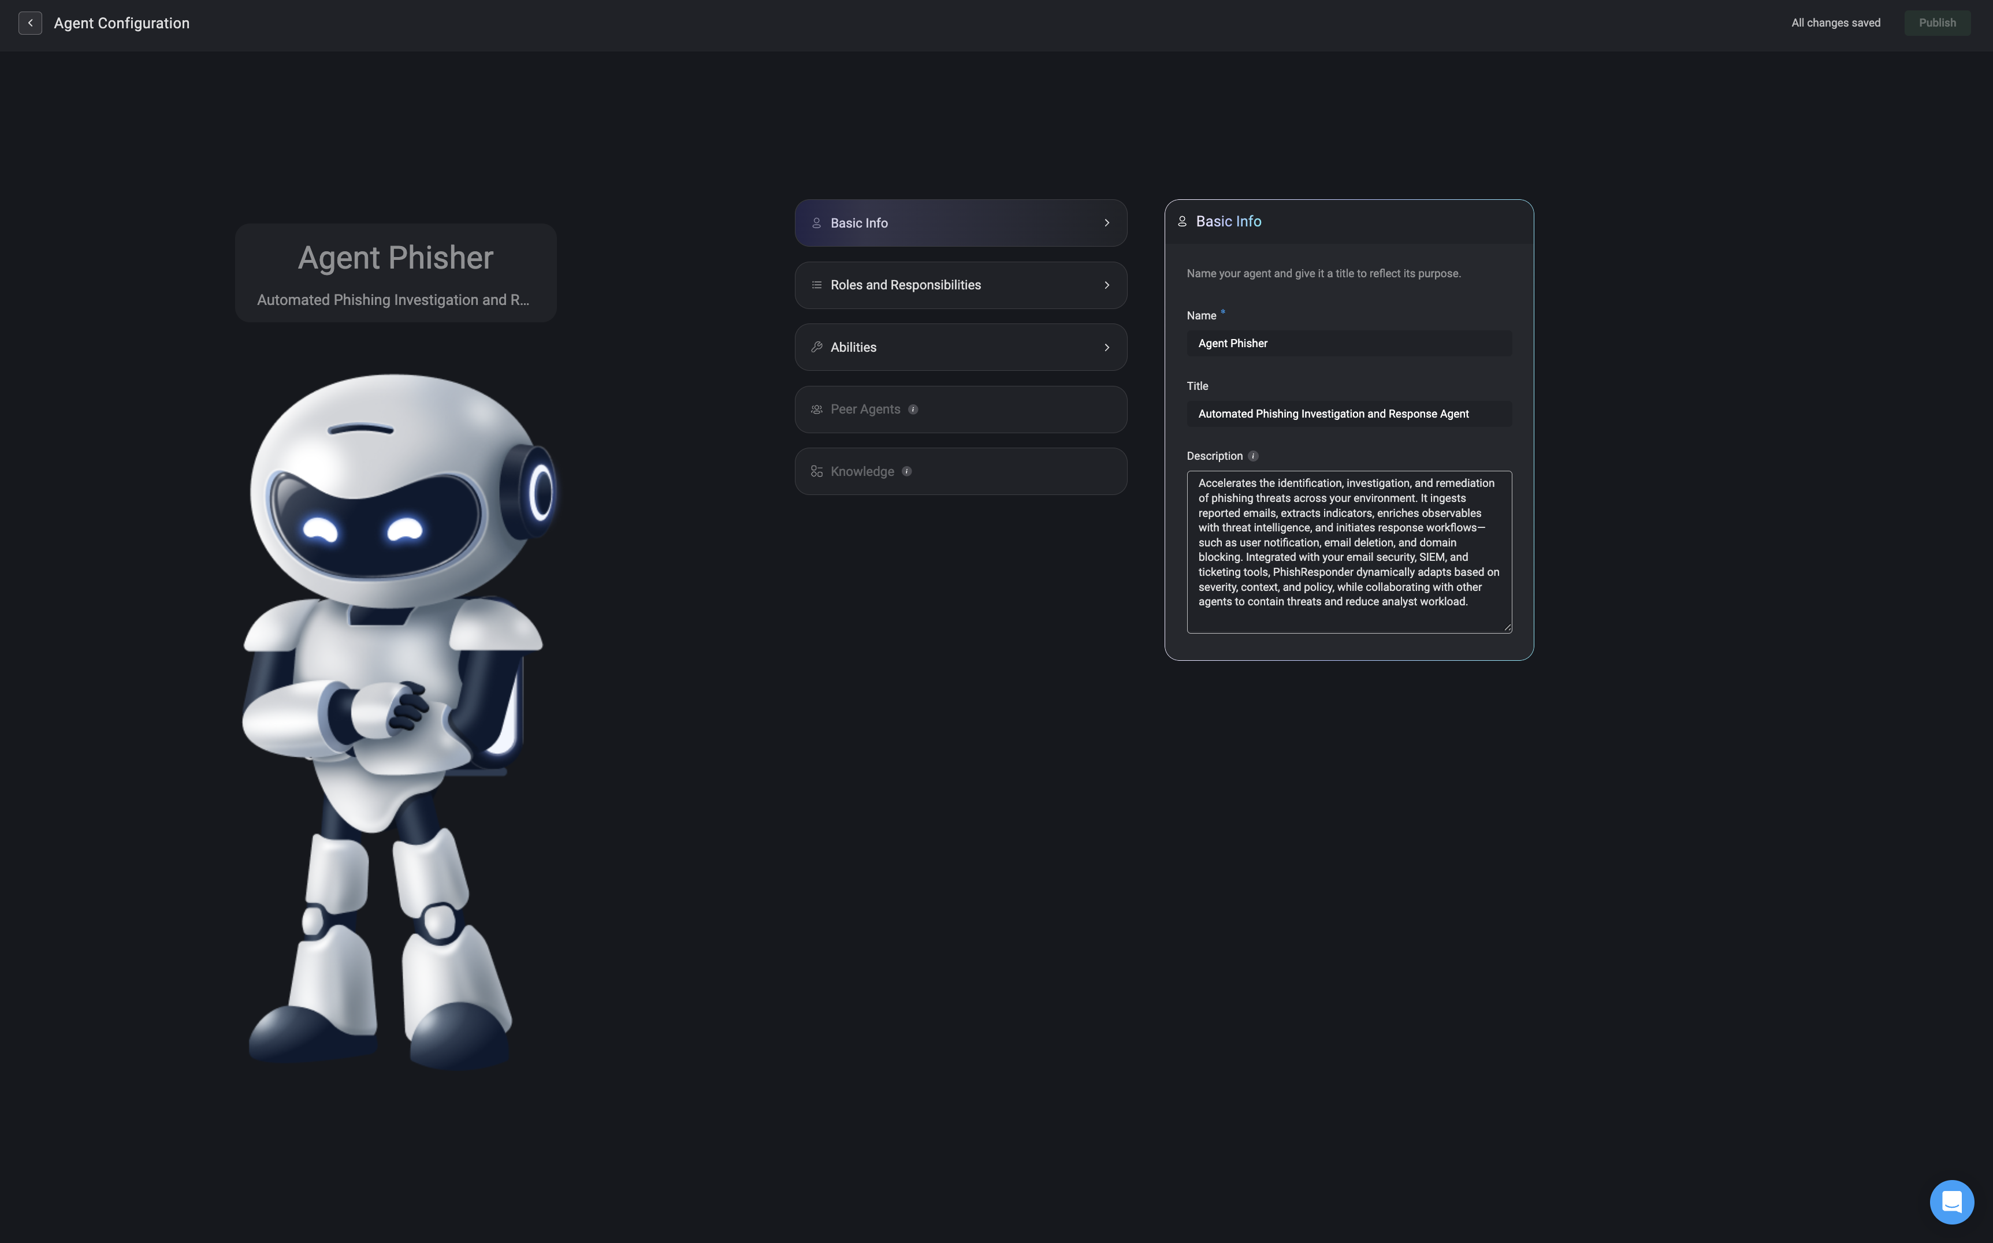Expand Roles and Responsibilities chevron
1993x1243 pixels.
point(1107,285)
